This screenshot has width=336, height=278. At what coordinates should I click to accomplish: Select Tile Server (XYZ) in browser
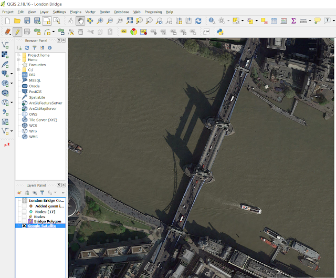point(43,120)
